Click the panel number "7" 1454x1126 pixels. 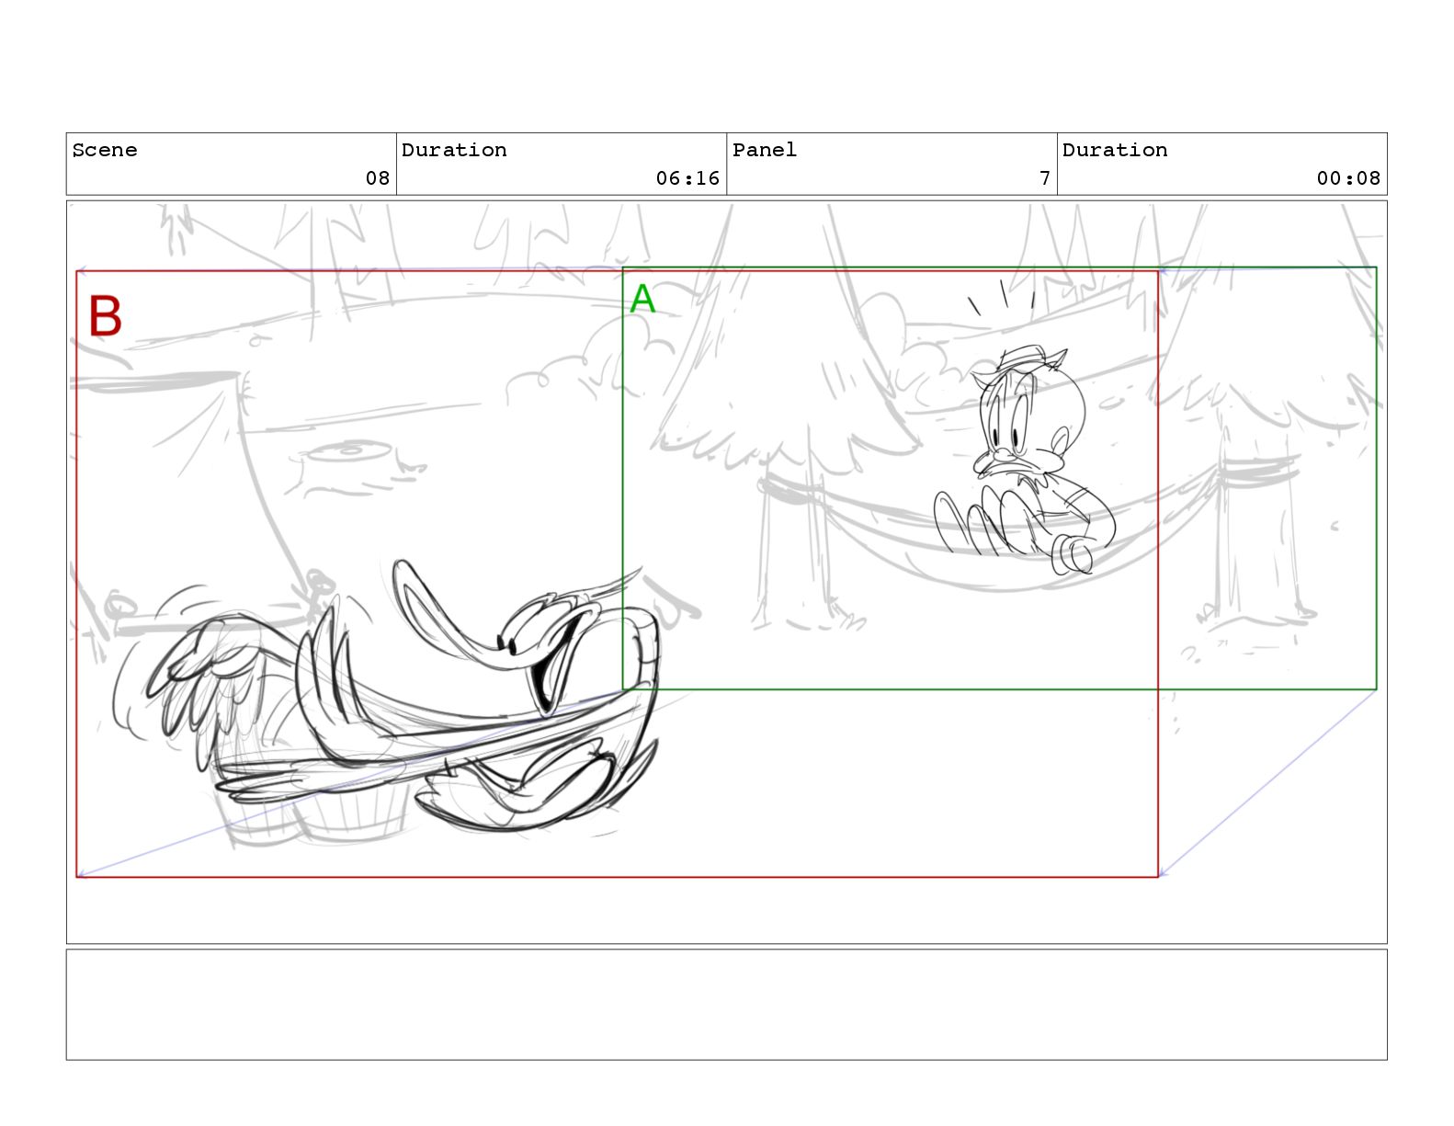[x=1044, y=178]
